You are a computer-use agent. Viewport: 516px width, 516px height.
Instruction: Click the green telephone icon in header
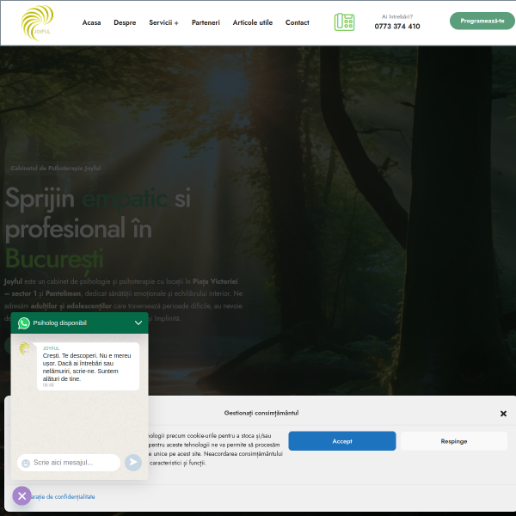click(344, 22)
